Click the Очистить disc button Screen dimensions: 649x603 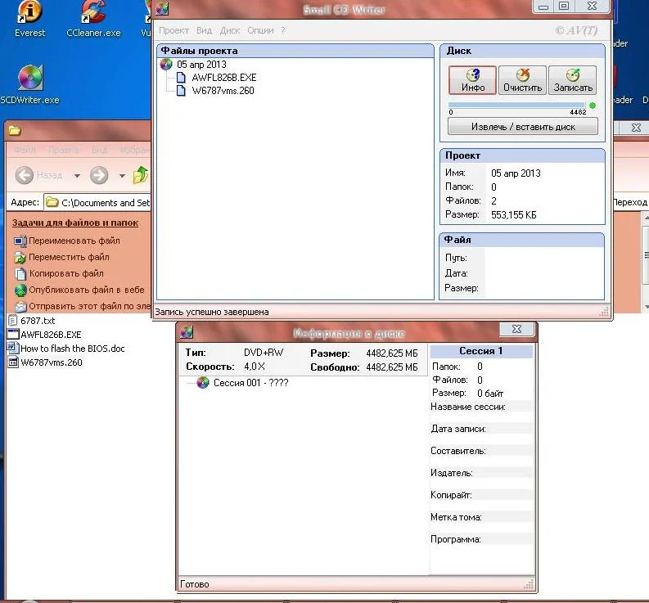coord(522,80)
